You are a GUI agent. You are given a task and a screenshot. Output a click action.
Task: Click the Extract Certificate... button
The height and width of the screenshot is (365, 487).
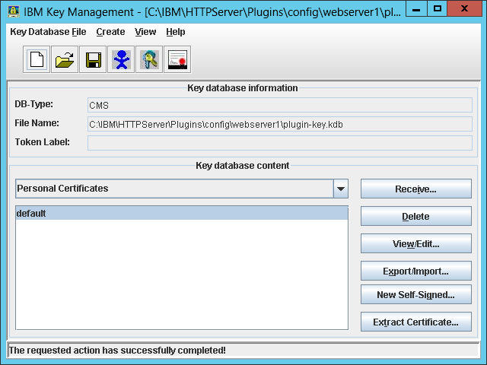[415, 322]
